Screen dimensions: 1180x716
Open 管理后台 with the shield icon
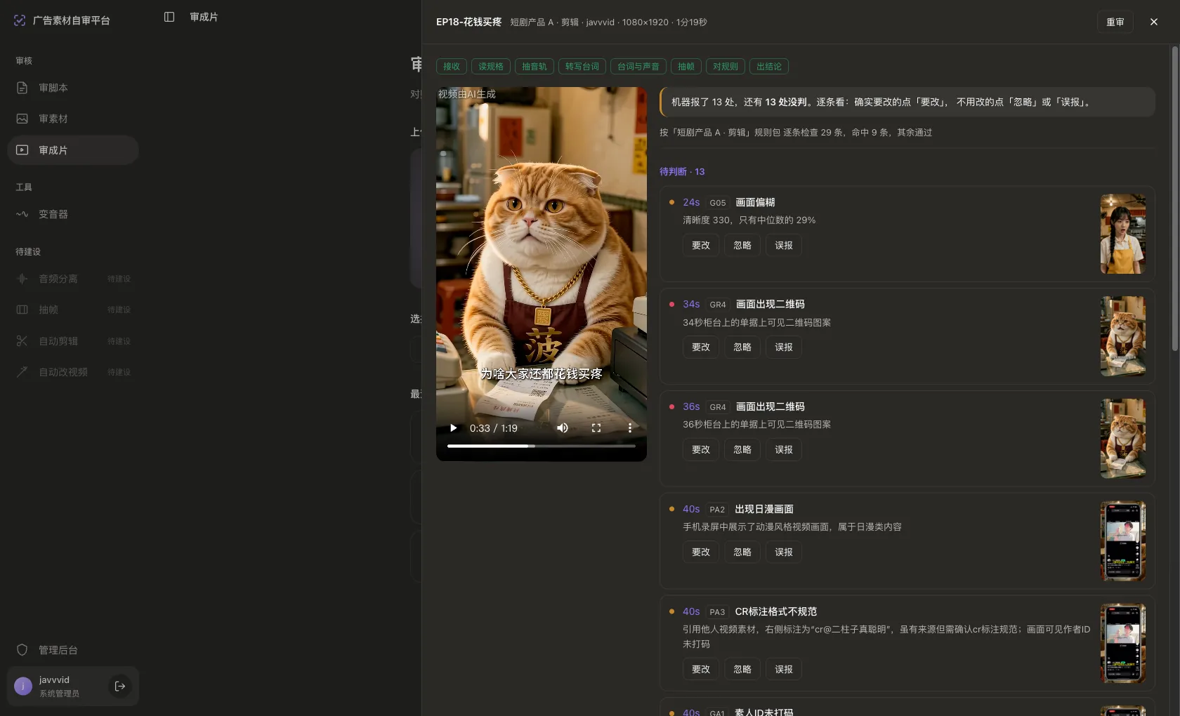[73, 650]
